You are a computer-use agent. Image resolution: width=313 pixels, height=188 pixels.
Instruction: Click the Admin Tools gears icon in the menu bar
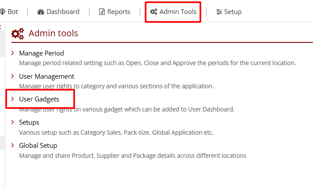pyautogui.click(x=153, y=12)
